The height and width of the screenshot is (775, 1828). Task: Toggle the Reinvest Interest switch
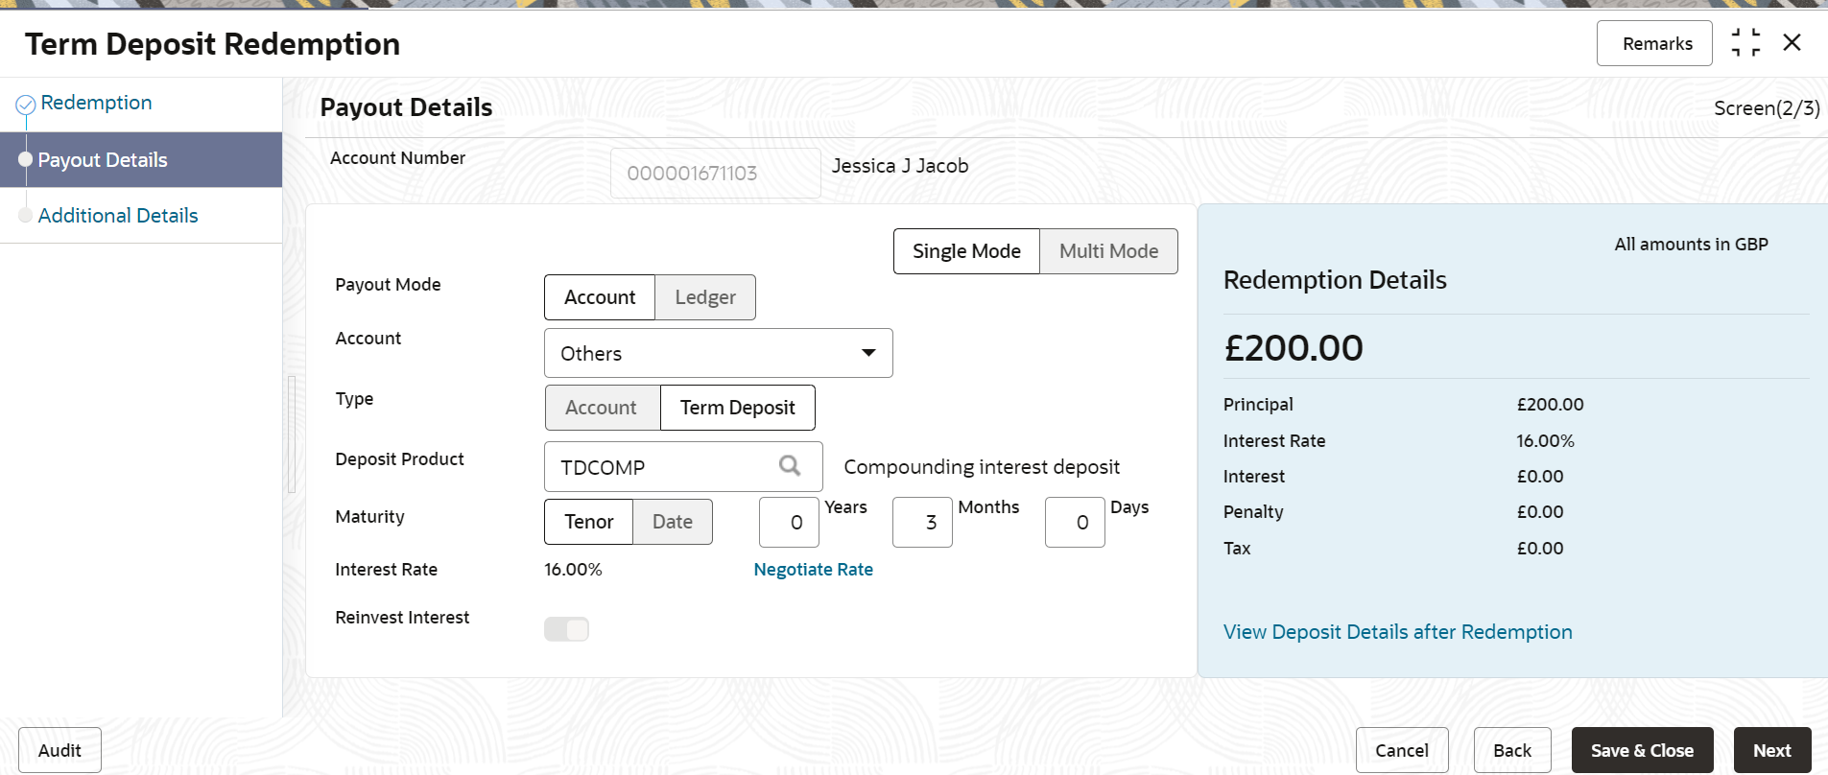tap(566, 629)
